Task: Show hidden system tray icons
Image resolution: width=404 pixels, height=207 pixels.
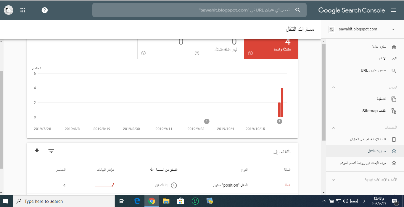Action: (x=324, y=201)
